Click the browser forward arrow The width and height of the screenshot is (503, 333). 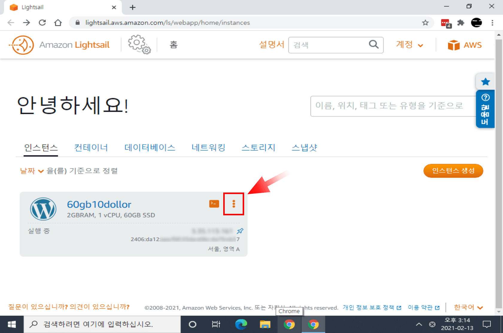(27, 23)
